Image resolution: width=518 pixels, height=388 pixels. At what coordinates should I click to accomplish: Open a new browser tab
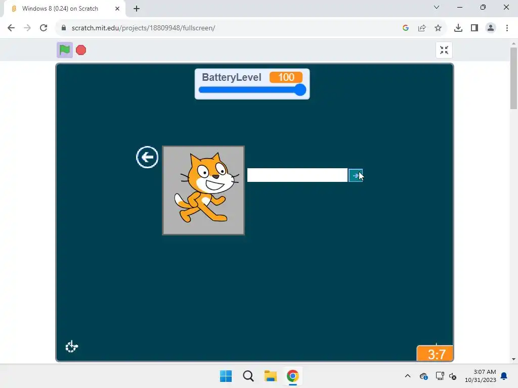coord(137,9)
